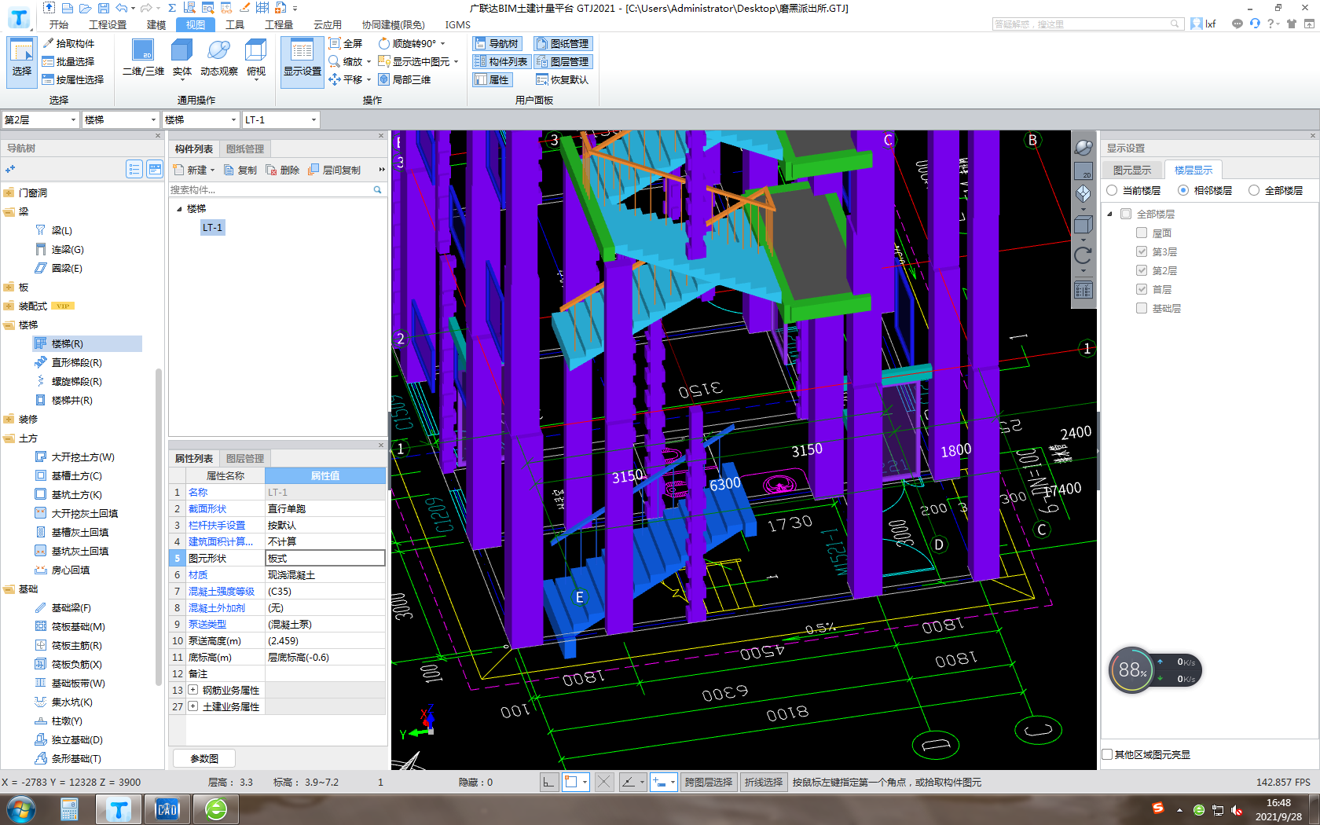Collapse the 楼梯 node in component list
This screenshot has height=825, width=1320.
(x=179, y=209)
